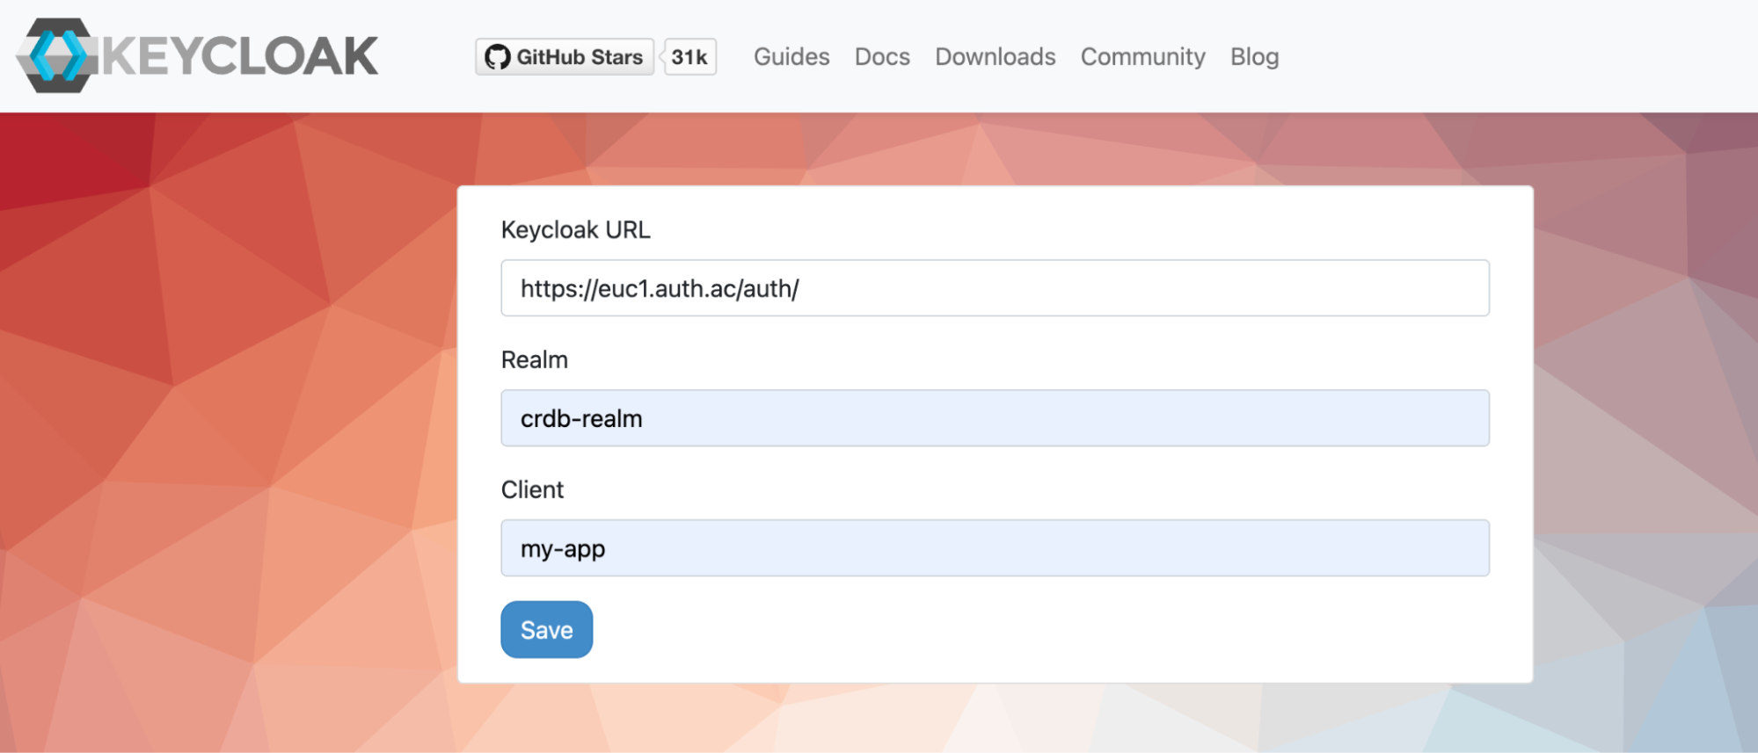Click the Keycloak logo

pos(198,55)
